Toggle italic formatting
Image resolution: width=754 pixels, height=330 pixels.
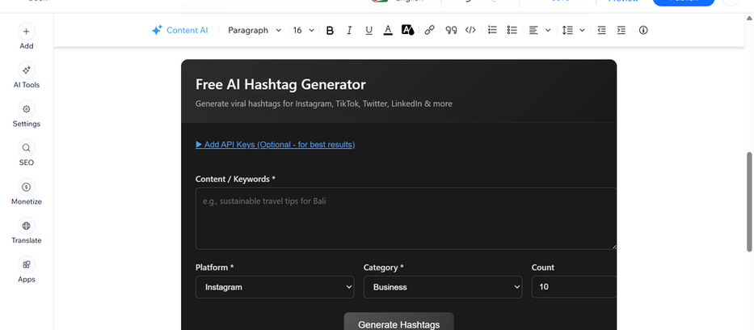tap(349, 30)
